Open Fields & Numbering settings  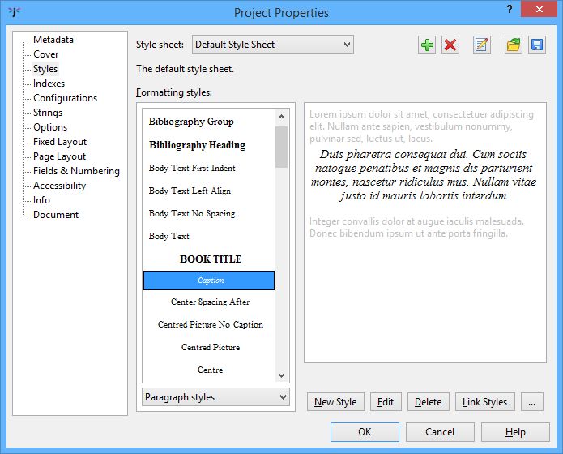pos(76,171)
